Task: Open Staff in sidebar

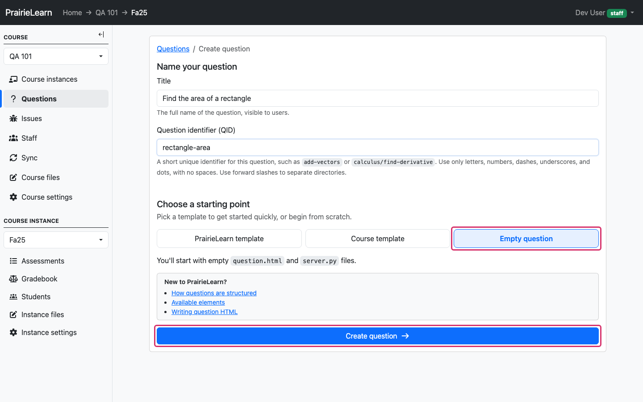Action: click(56, 138)
